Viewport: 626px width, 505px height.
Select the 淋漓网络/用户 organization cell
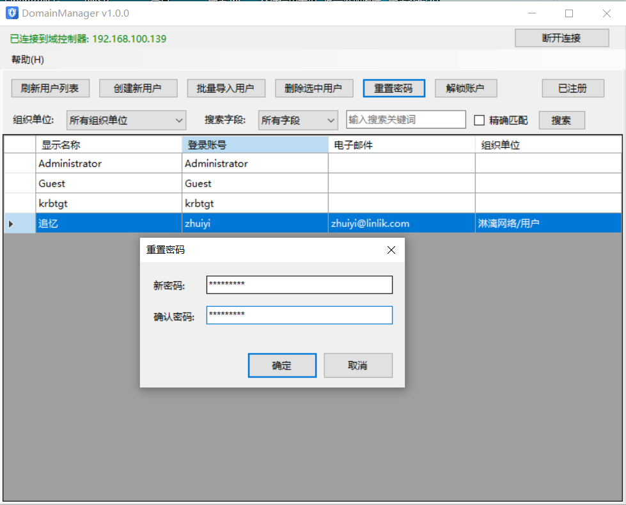point(549,223)
